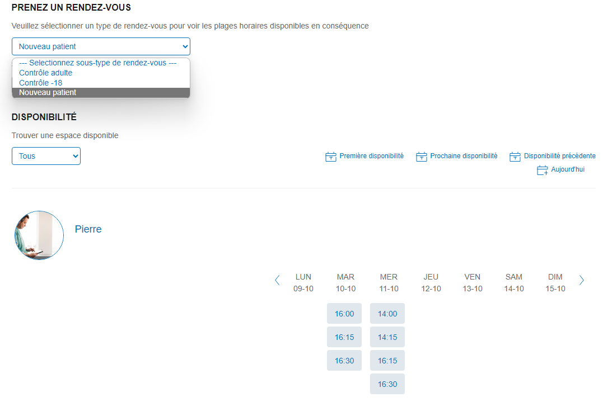603x402 pixels.
Task: Click the Aujourd'hui calendar icon
Action: coord(542,170)
